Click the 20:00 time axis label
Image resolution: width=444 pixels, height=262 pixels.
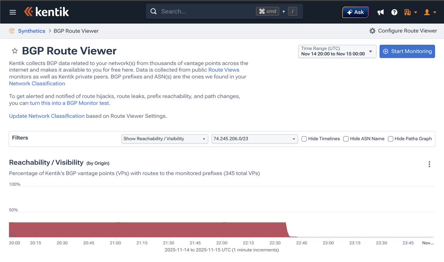tap(14, 243)
